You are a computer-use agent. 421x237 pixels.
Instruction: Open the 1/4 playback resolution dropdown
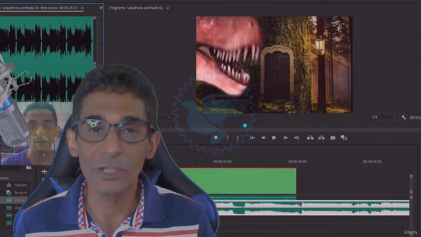384,117
